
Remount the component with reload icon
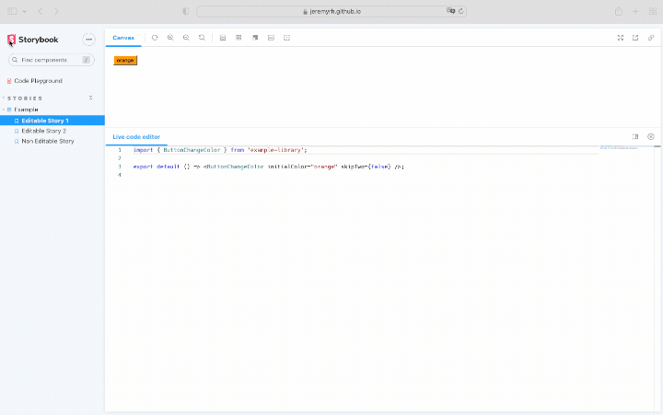pyautogui.click(x=155, y=38)
